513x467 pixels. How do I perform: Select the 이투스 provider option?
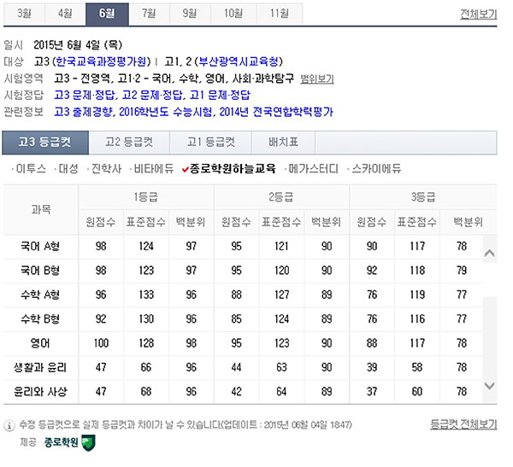point(31,169)
